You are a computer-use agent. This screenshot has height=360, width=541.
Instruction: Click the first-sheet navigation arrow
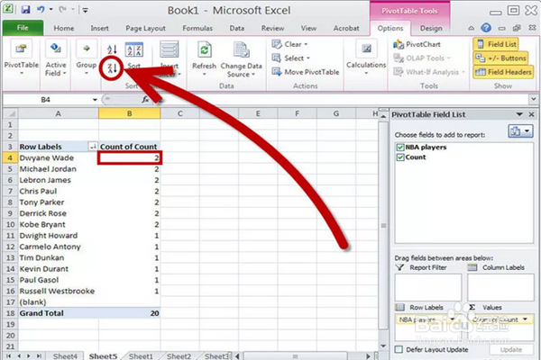pos(9,356)
